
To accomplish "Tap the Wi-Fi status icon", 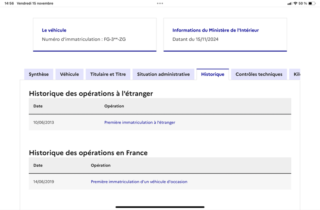I will click(x=295, y=3).
